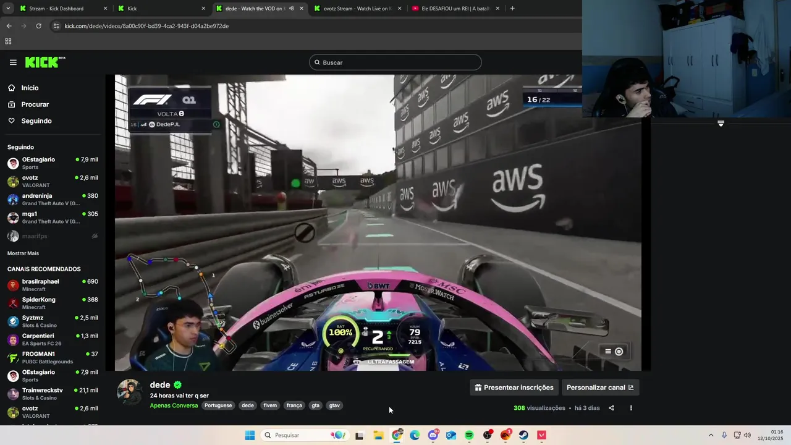Open Outlook from the taskbar
This screenshot has height=445, width=791.
(451, 435)
